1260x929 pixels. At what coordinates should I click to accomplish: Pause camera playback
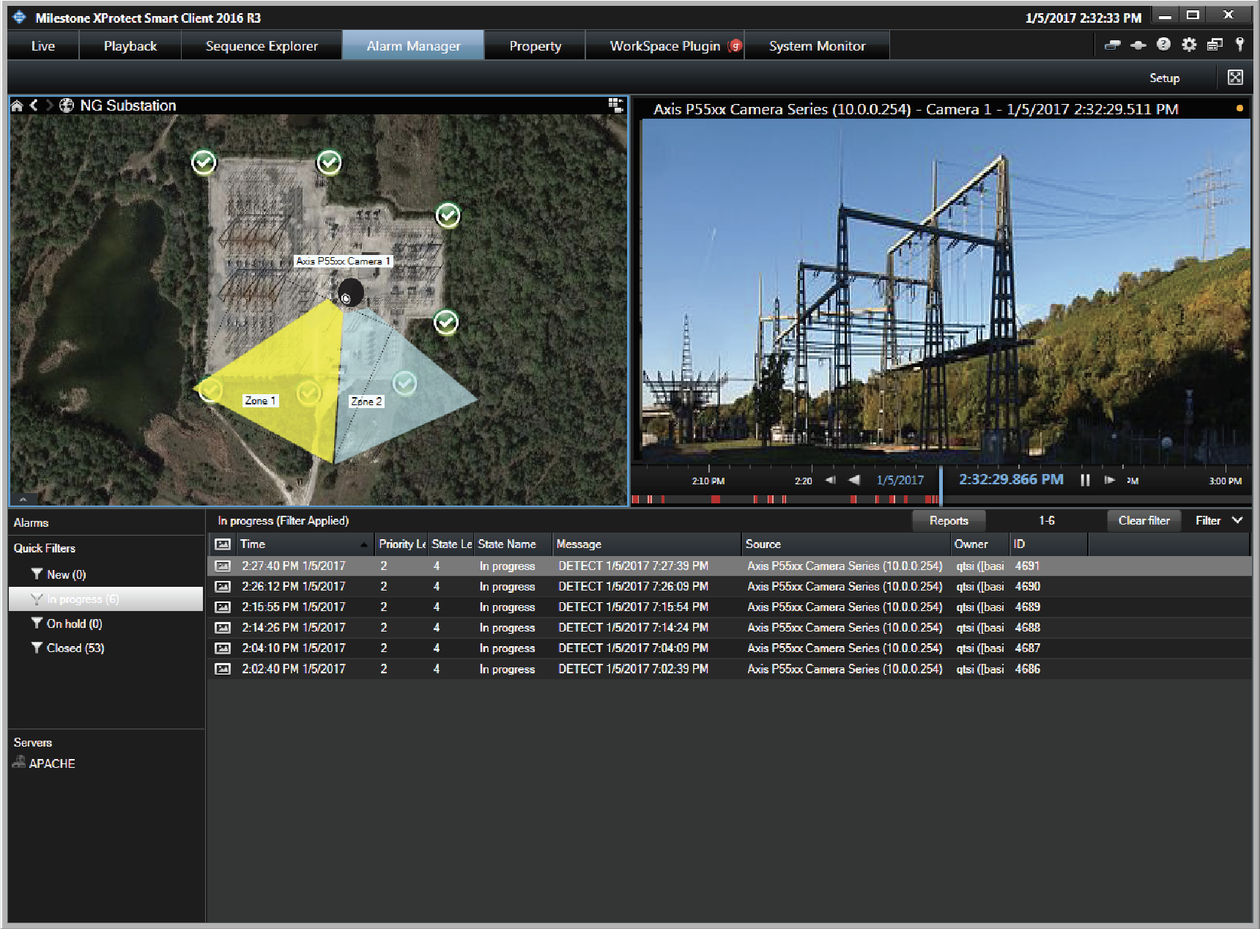tap(1085, 481)
